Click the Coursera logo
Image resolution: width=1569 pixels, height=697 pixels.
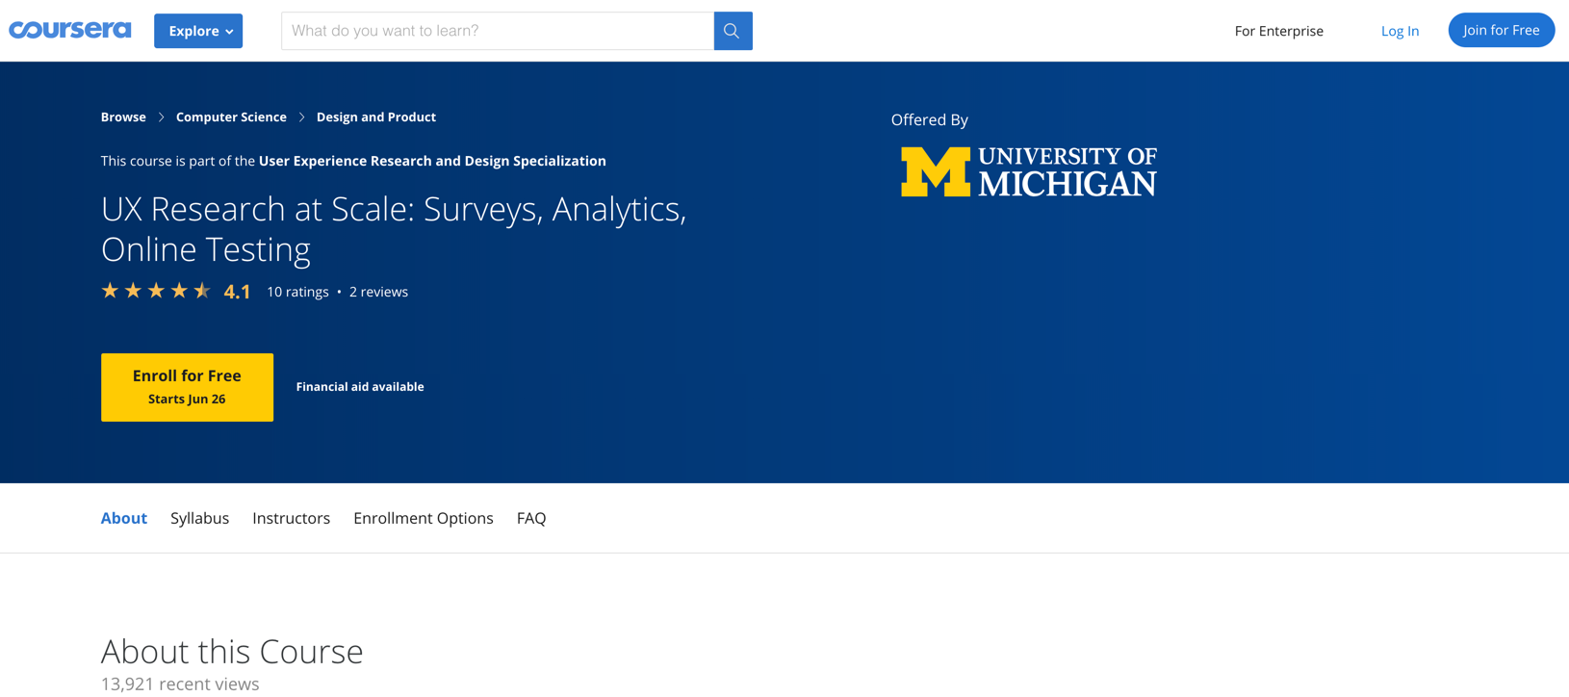(70, 30)
